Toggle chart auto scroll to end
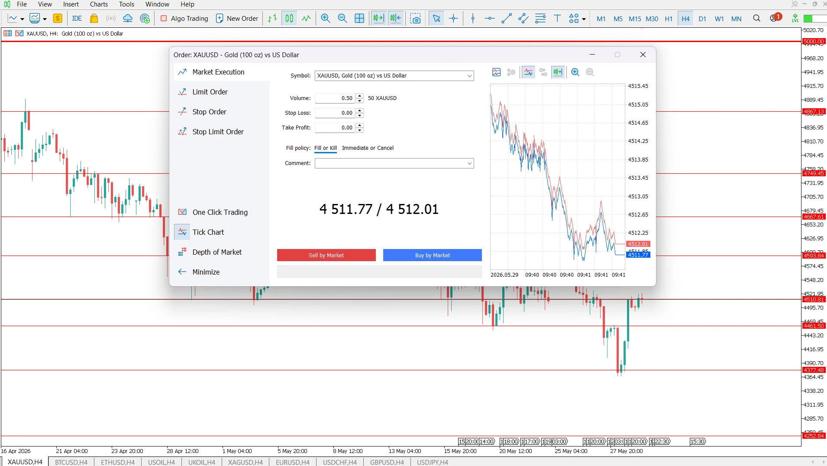Screen dimensions: 827x466 [378, 19]
